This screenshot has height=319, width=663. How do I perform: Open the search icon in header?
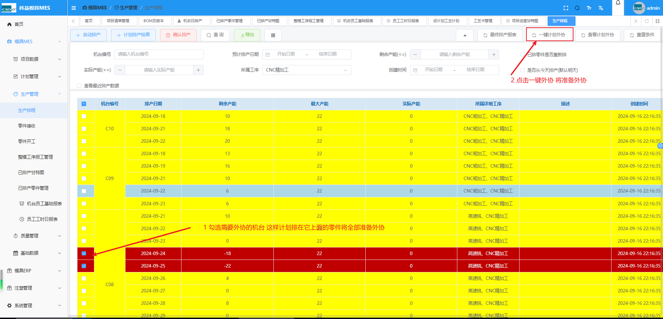coord(577,8)
